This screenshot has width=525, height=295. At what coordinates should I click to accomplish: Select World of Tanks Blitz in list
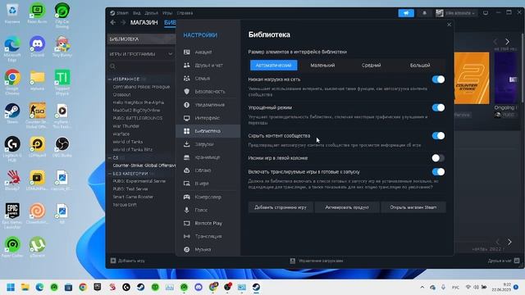(133, 149)
